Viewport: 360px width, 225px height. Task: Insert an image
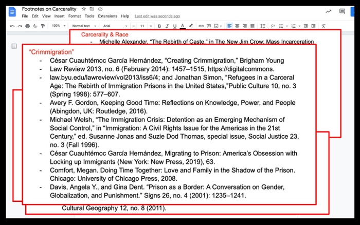(x=217, y=26)
